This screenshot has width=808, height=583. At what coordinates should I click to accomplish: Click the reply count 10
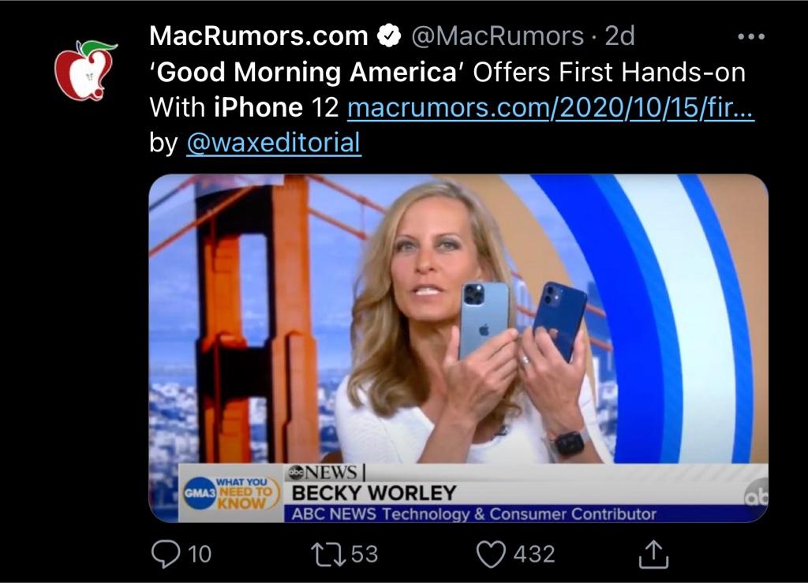point(200,554)
